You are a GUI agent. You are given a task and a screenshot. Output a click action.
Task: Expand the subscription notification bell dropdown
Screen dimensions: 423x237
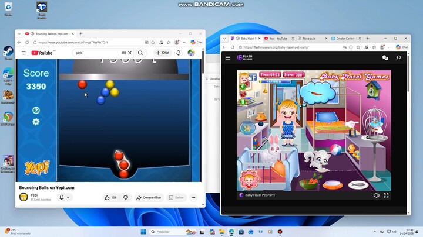65,198
